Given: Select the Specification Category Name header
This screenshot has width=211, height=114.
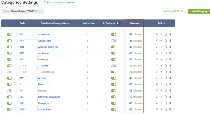Looking at the screenshot, I should click(x=55, y=23).
